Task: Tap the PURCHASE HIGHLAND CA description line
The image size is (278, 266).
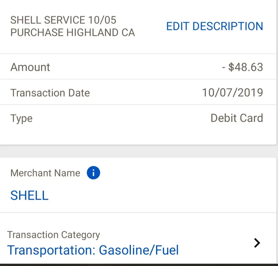Action: pos(72,32)
